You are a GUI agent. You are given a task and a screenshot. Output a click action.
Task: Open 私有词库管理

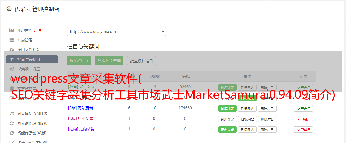(x=109, y=61)
